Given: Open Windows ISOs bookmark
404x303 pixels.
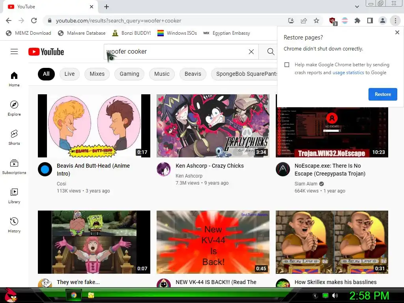Looking at the screenshot, I should pos(177,33).
